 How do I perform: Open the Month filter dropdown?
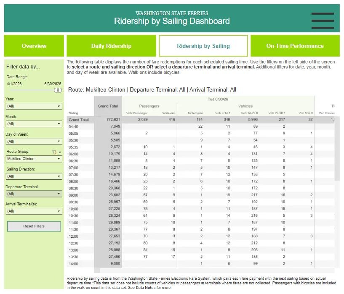pos(34,123)
